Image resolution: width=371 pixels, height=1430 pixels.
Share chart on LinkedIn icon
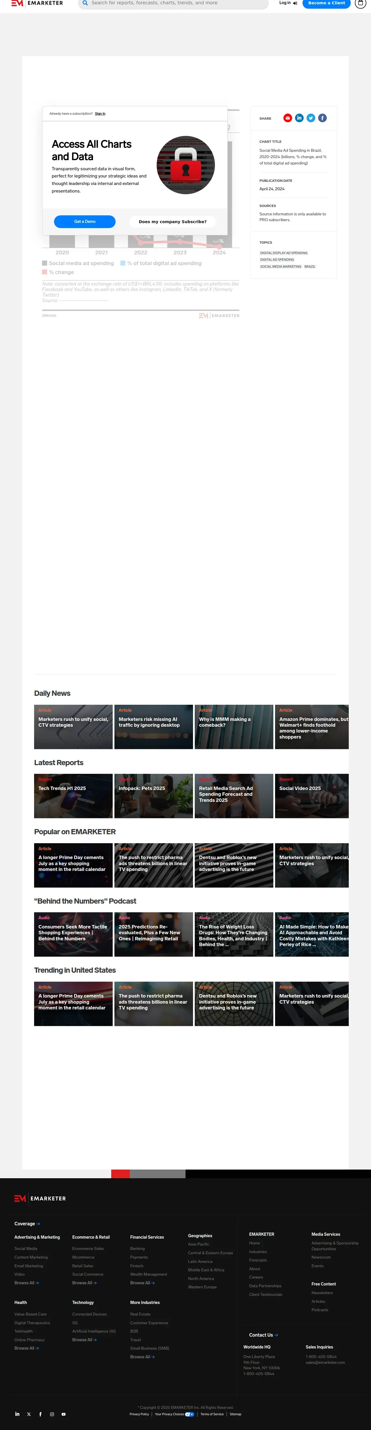coord(299,118)
